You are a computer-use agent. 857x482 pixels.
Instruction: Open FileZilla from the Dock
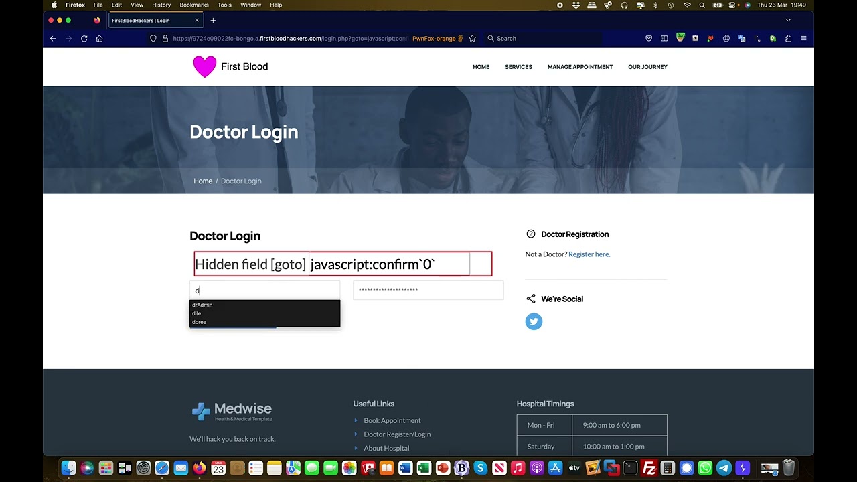(x=649, y=468)
